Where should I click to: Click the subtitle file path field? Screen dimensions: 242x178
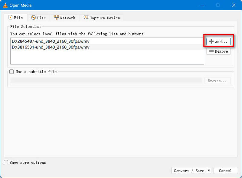(106, 81)
